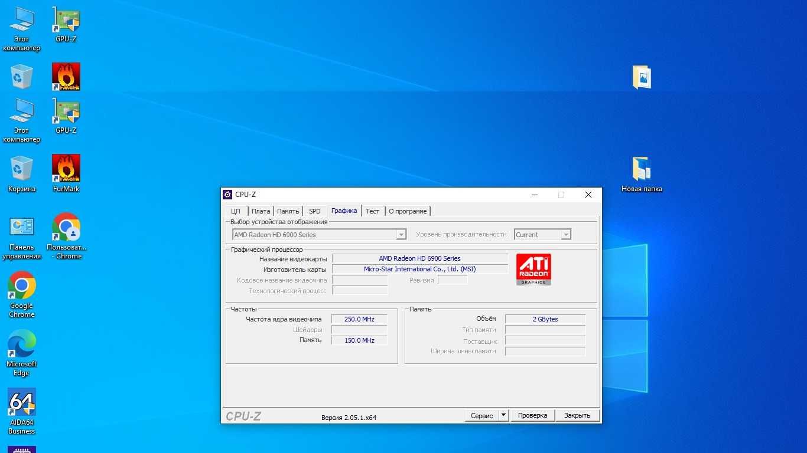Viewport: 807px width, 453px height.
Task: Click the Частота ядра видеочипа label
Action: (284, 319)
